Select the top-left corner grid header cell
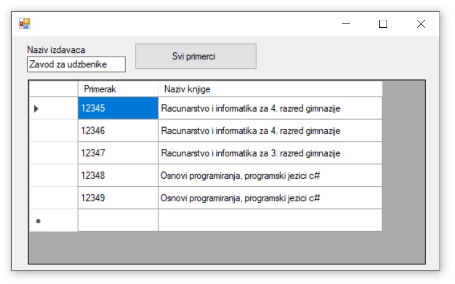This screenshot has width=455, height=284. pyautogui.click(x=53, y=89)
